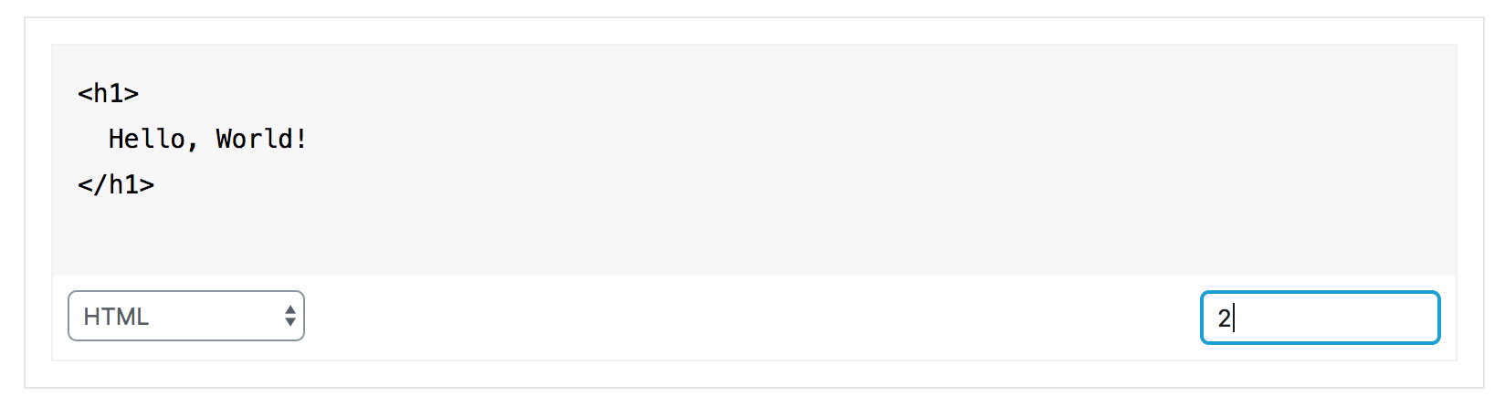
Task: Click the up-down arrows on language selector
Action: [289, 316]
